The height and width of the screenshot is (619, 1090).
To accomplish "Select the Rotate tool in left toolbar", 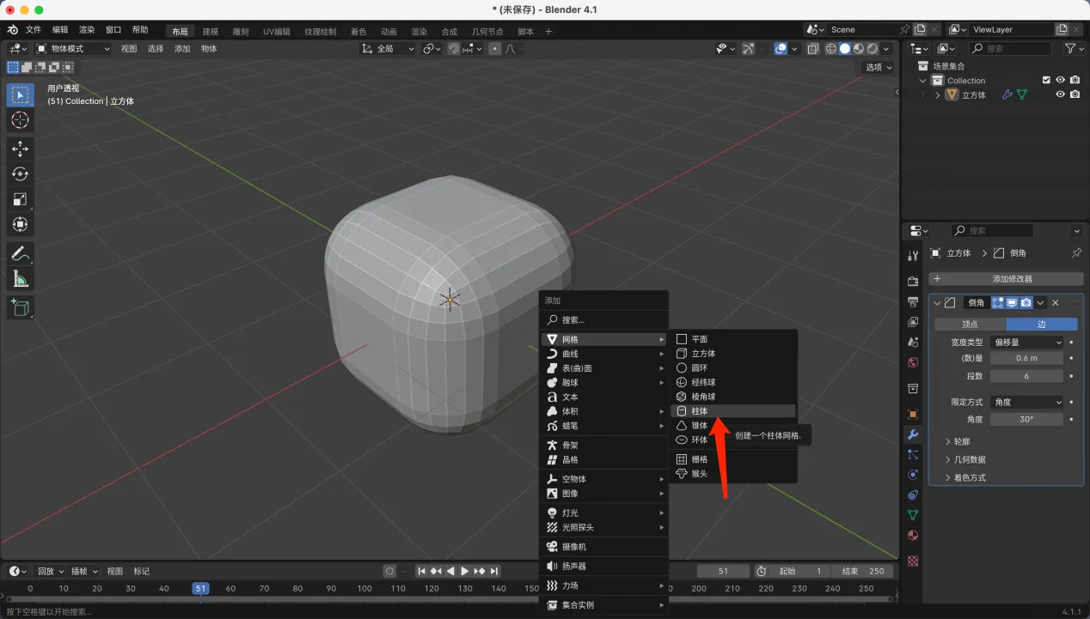I will (x=21, y=174).
